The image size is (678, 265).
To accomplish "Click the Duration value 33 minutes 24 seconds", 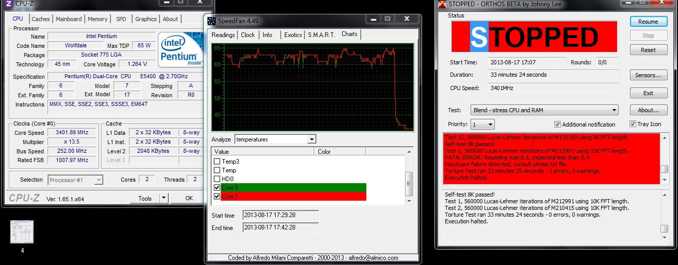I will [x=553, y=75].
